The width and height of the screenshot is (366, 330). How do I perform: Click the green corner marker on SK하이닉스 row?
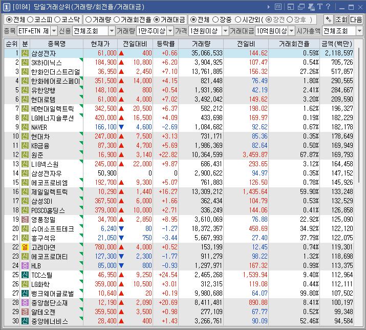click(81, 60)
